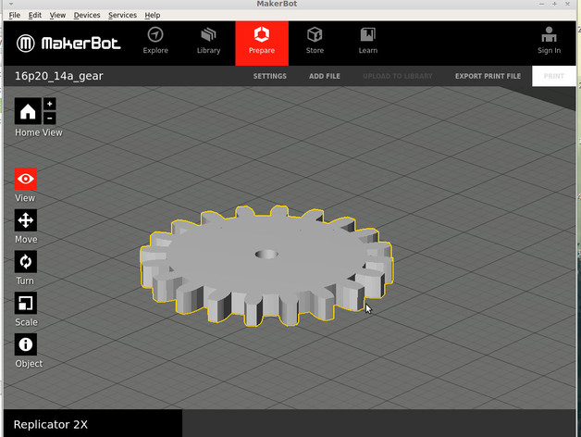Image resolution: width=581 pixels, height=437 pixels.
Task: Select the Move arrows tool
Action: (x=26, y=220)
